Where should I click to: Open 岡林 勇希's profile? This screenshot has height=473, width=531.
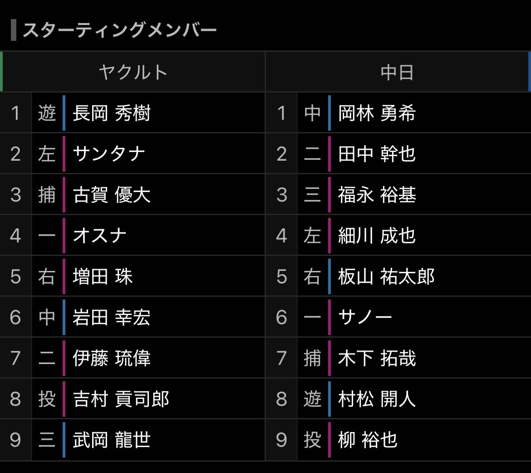(x=377, y=113)
